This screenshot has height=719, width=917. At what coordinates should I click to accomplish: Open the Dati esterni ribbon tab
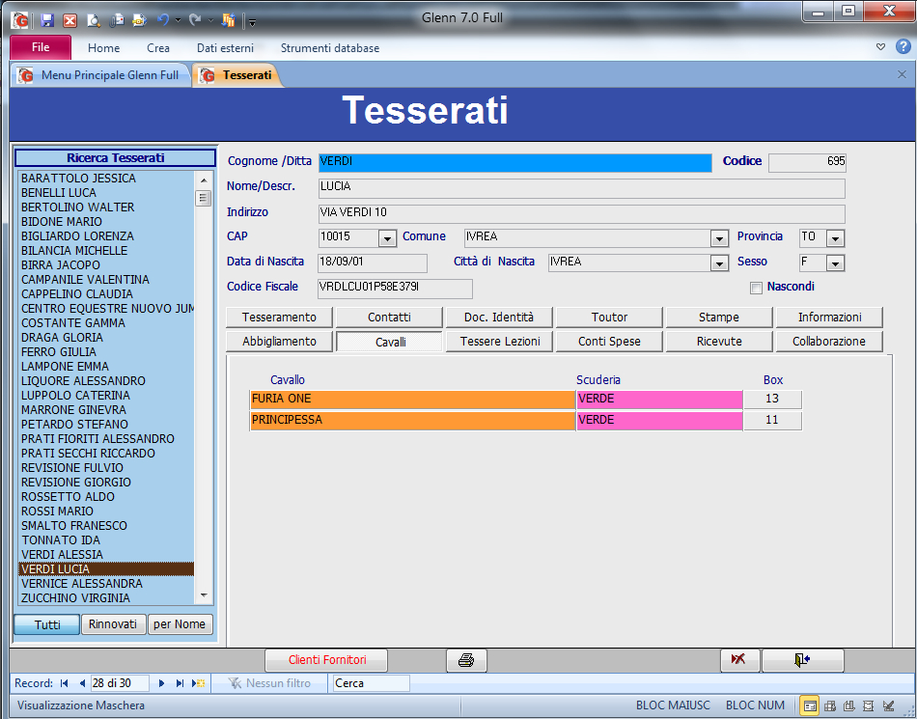[x=225, y=48]
